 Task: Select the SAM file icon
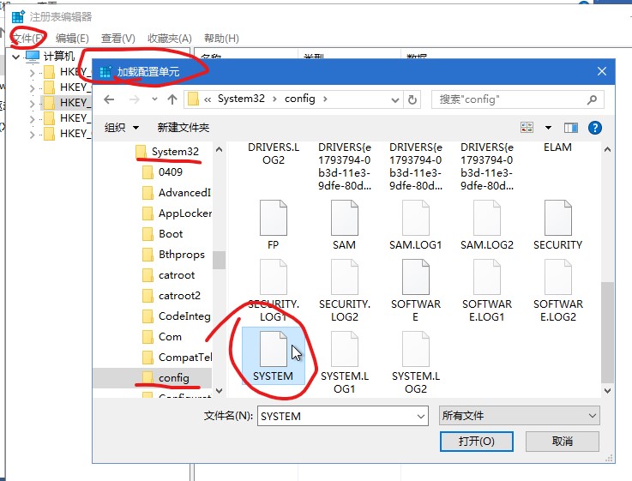click(344, 218)
